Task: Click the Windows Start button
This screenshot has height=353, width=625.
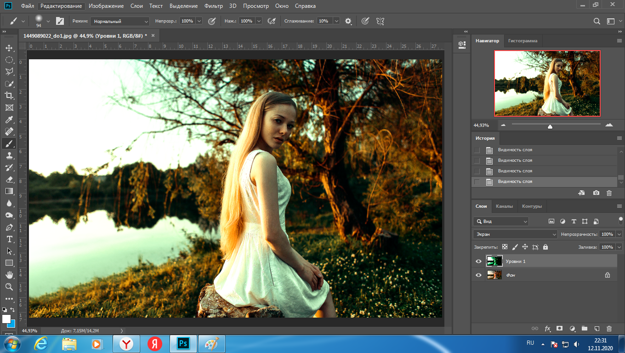Action: click(x=11, y=343)
